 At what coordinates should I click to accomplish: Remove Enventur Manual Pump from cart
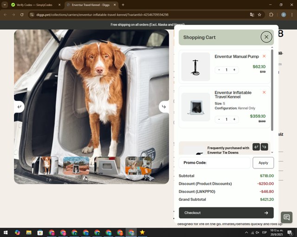(264, 56)
